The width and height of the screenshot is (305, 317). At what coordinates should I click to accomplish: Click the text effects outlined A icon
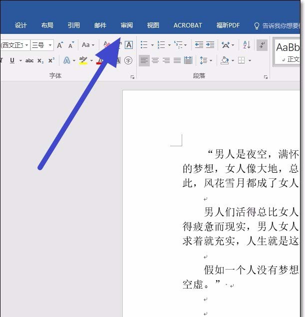(x=67, y=60)
